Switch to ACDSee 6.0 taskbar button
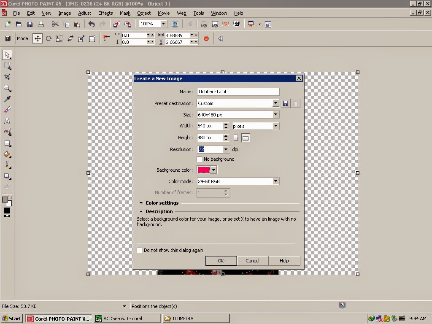This screenshot has width=432, height=324. pos(127,319)
